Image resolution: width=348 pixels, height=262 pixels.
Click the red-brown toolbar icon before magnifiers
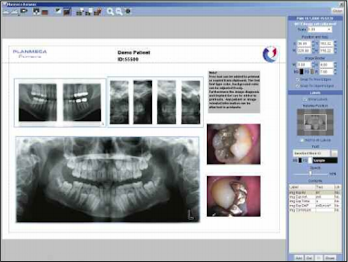98,12
